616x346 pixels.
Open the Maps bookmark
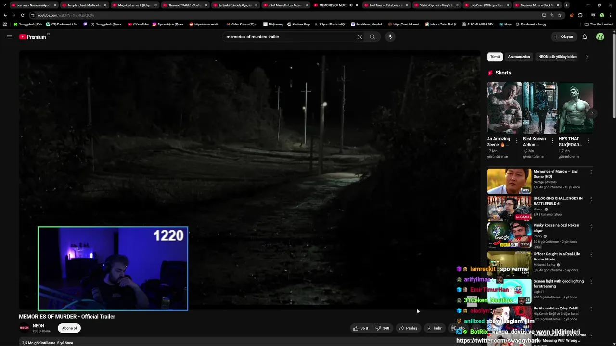pyautogui.click(x=505, y=24)
